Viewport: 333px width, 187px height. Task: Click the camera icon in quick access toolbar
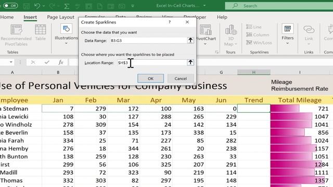122,6
